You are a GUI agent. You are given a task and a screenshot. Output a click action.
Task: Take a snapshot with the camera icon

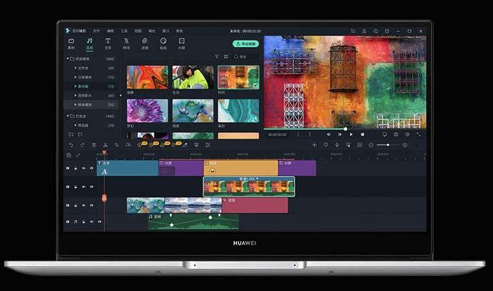[396, 134]
